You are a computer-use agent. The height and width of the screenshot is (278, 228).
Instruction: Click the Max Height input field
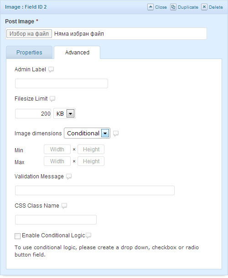[x=91, y=161]
